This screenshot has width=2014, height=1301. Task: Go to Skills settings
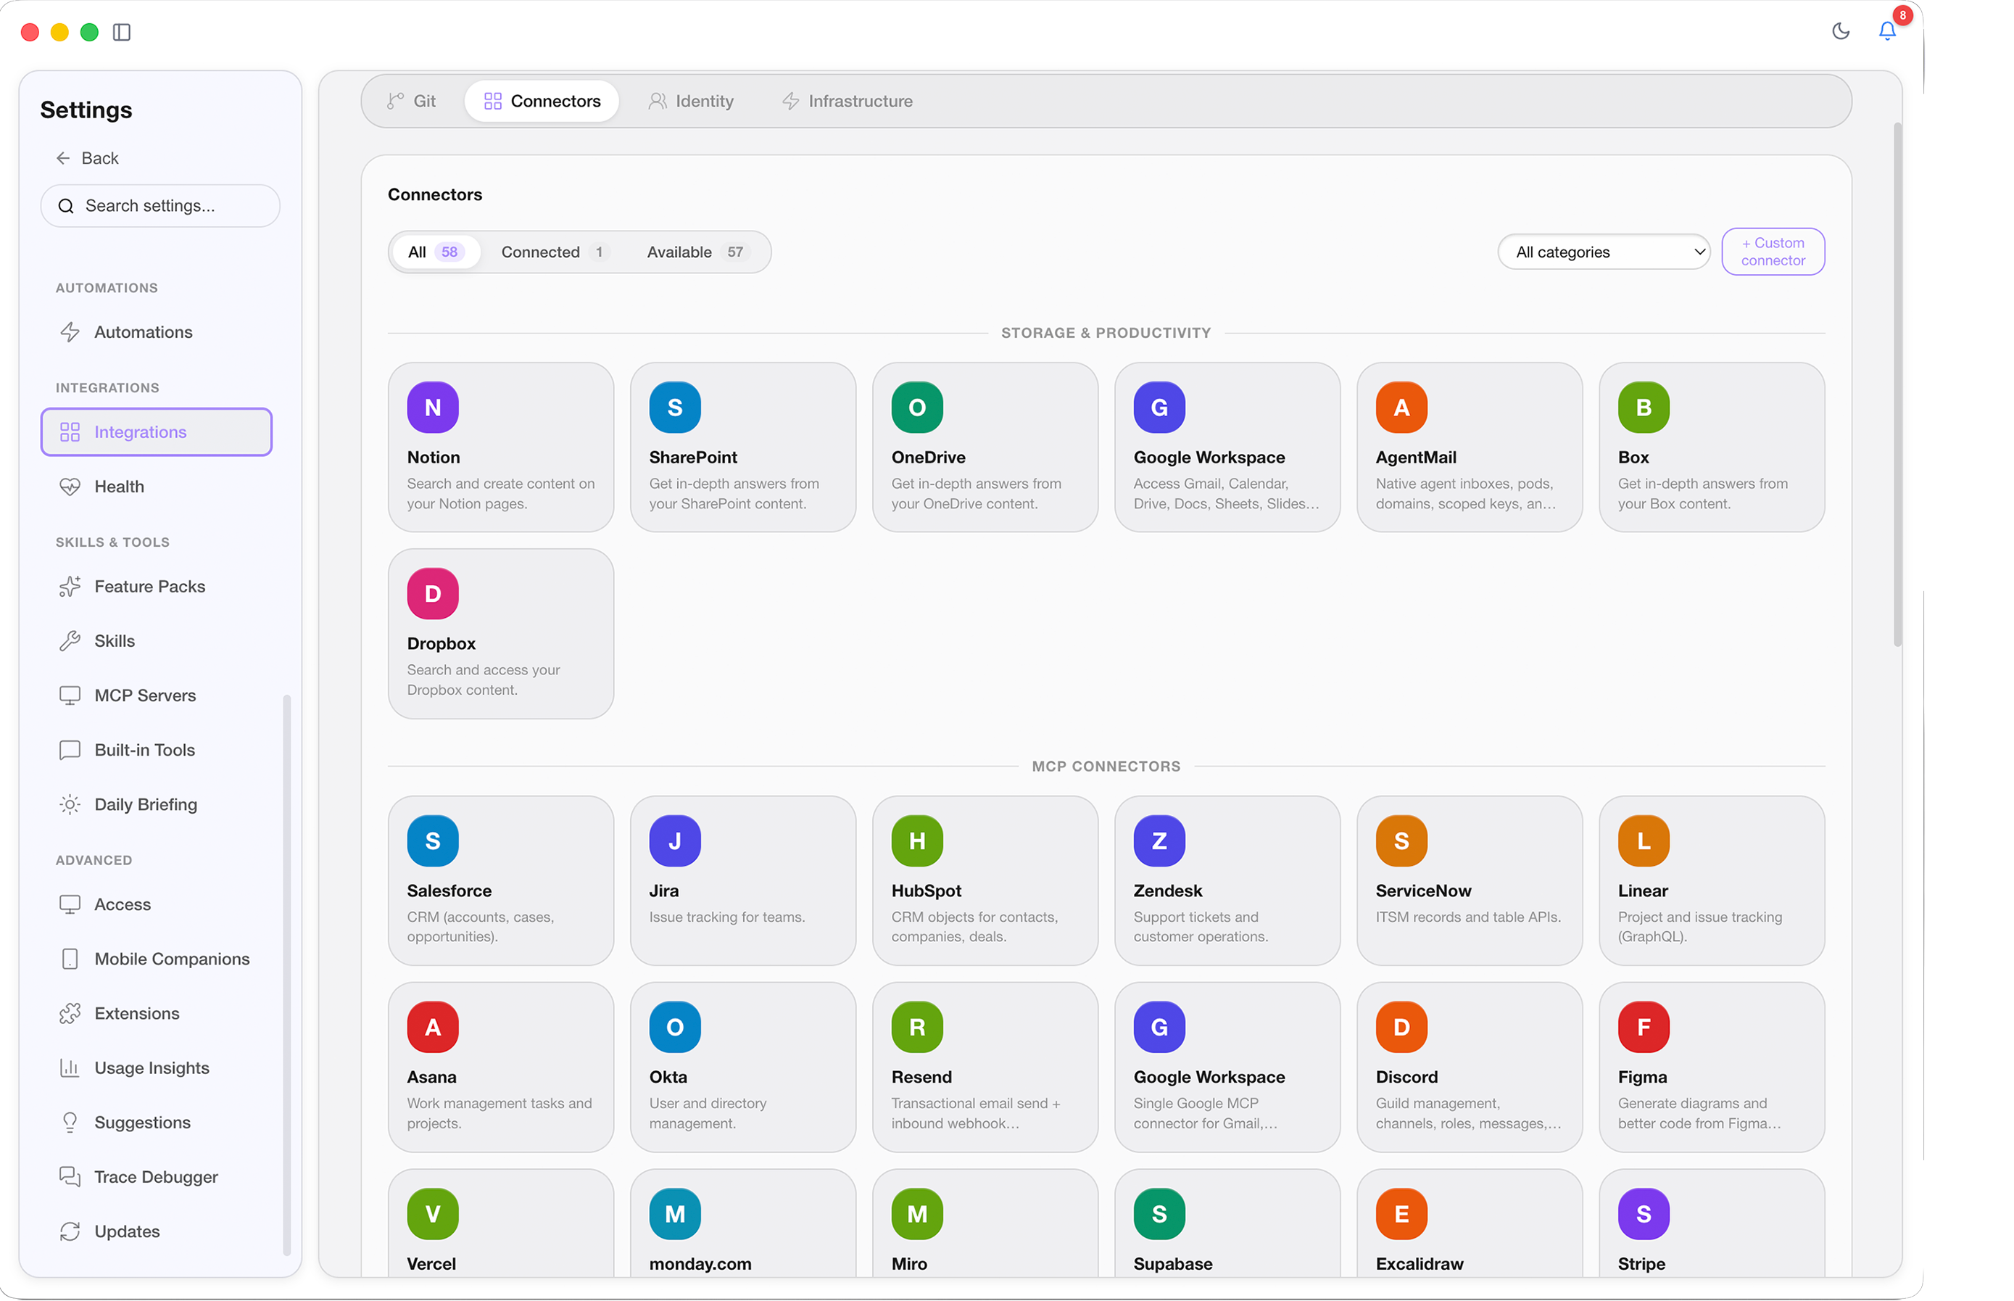pyautogui.click(x=156, y=641)
